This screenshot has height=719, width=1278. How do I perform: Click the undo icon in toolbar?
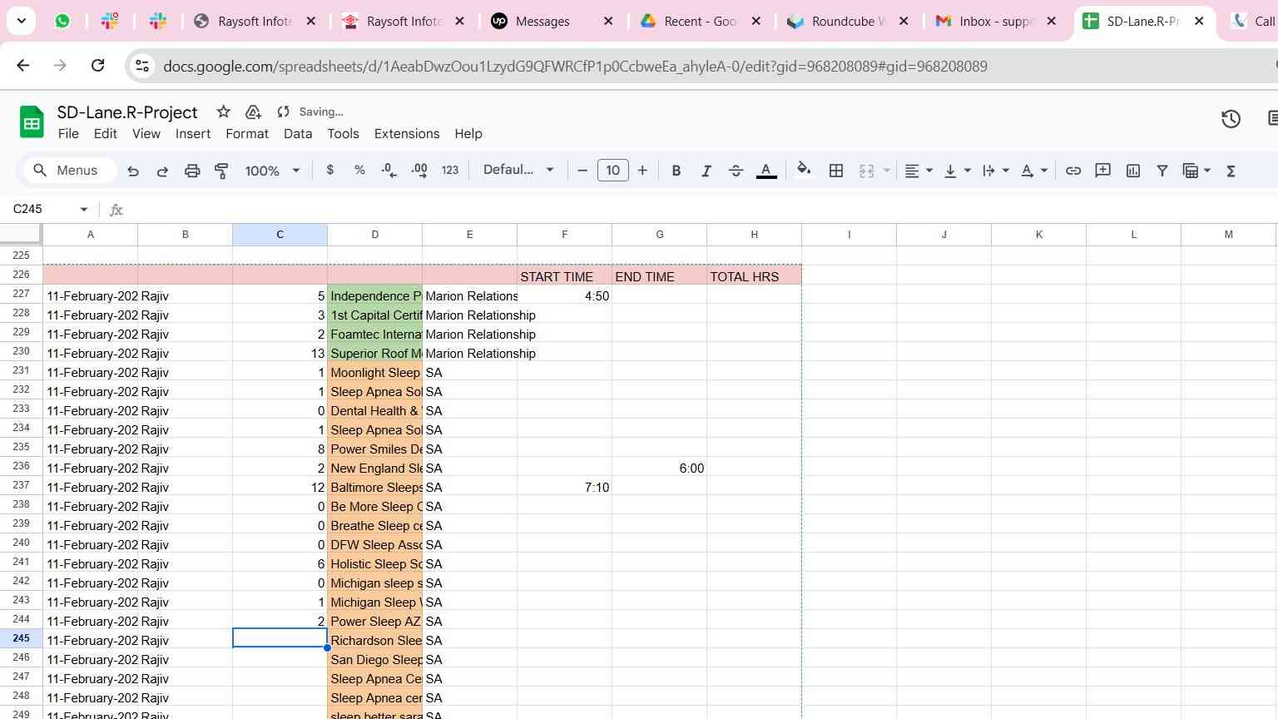133,171
